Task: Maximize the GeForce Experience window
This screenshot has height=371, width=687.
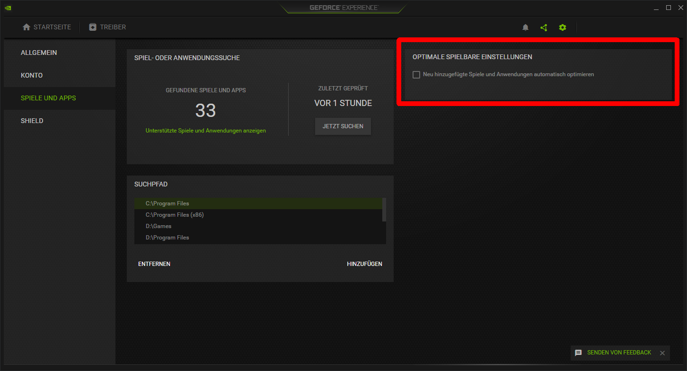Action: point(669,8)
